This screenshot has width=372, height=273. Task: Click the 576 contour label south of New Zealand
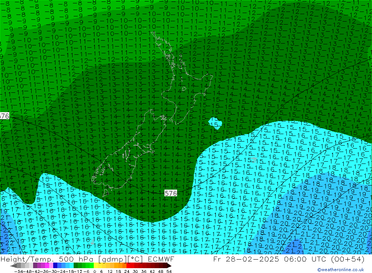(x=171, y=193)
